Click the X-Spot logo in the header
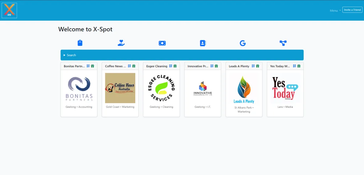 click(9, 11)
